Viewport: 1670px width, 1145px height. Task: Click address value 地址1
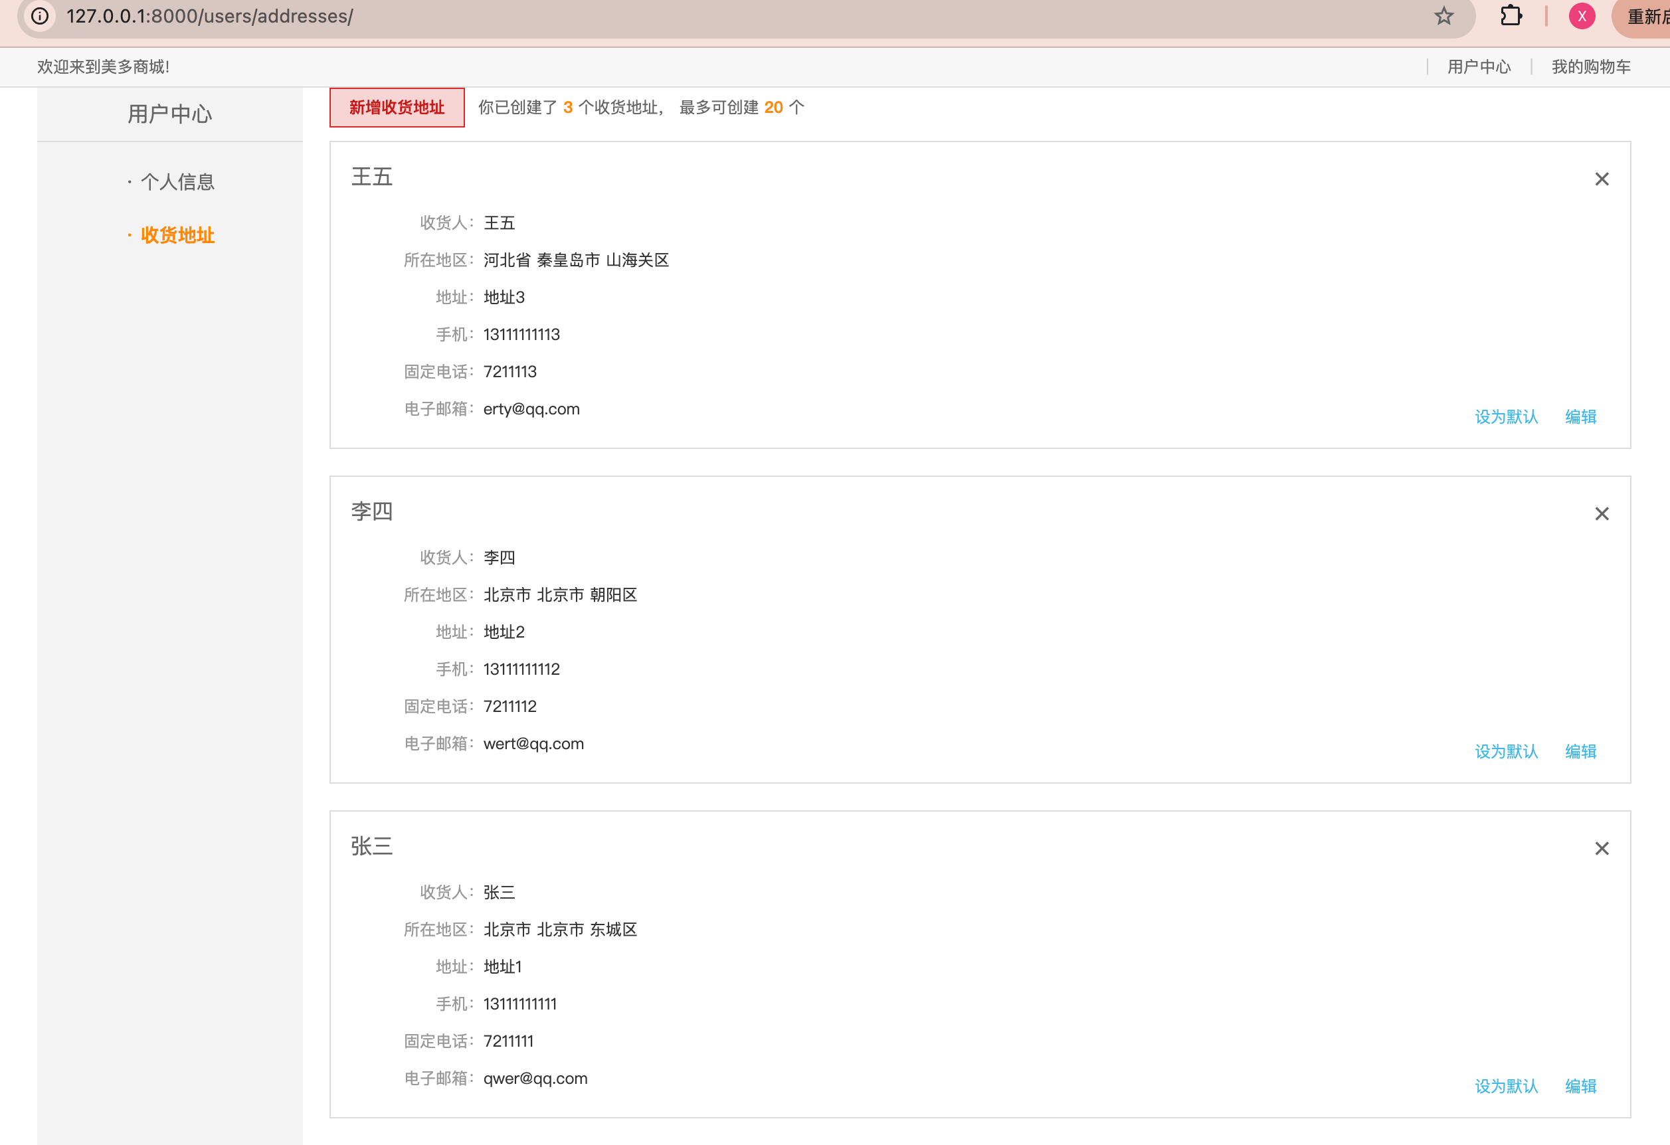pos(503,967)
